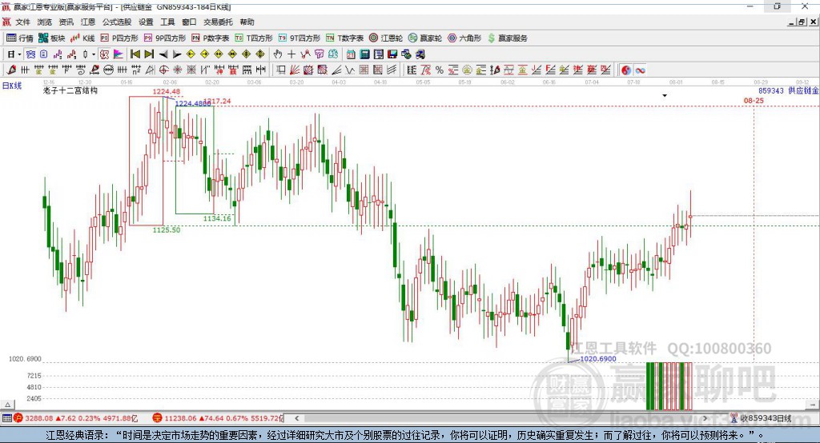The width and height of the screenshot is (820, 443).
Task: Click the percent sign retracement tool
Action: point(440,70)
